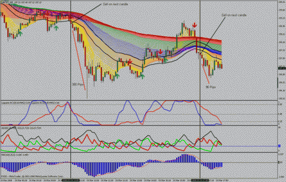The height and width of the screenshot is (182, 286).
Task: Click the Laguerre indicator title label
Action: [x=30, y=103]
